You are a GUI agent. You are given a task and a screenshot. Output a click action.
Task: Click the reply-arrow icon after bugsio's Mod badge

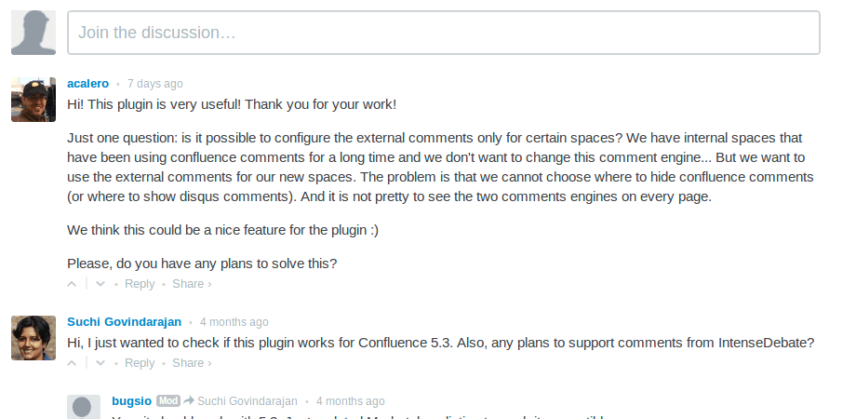tap(188, 401)
